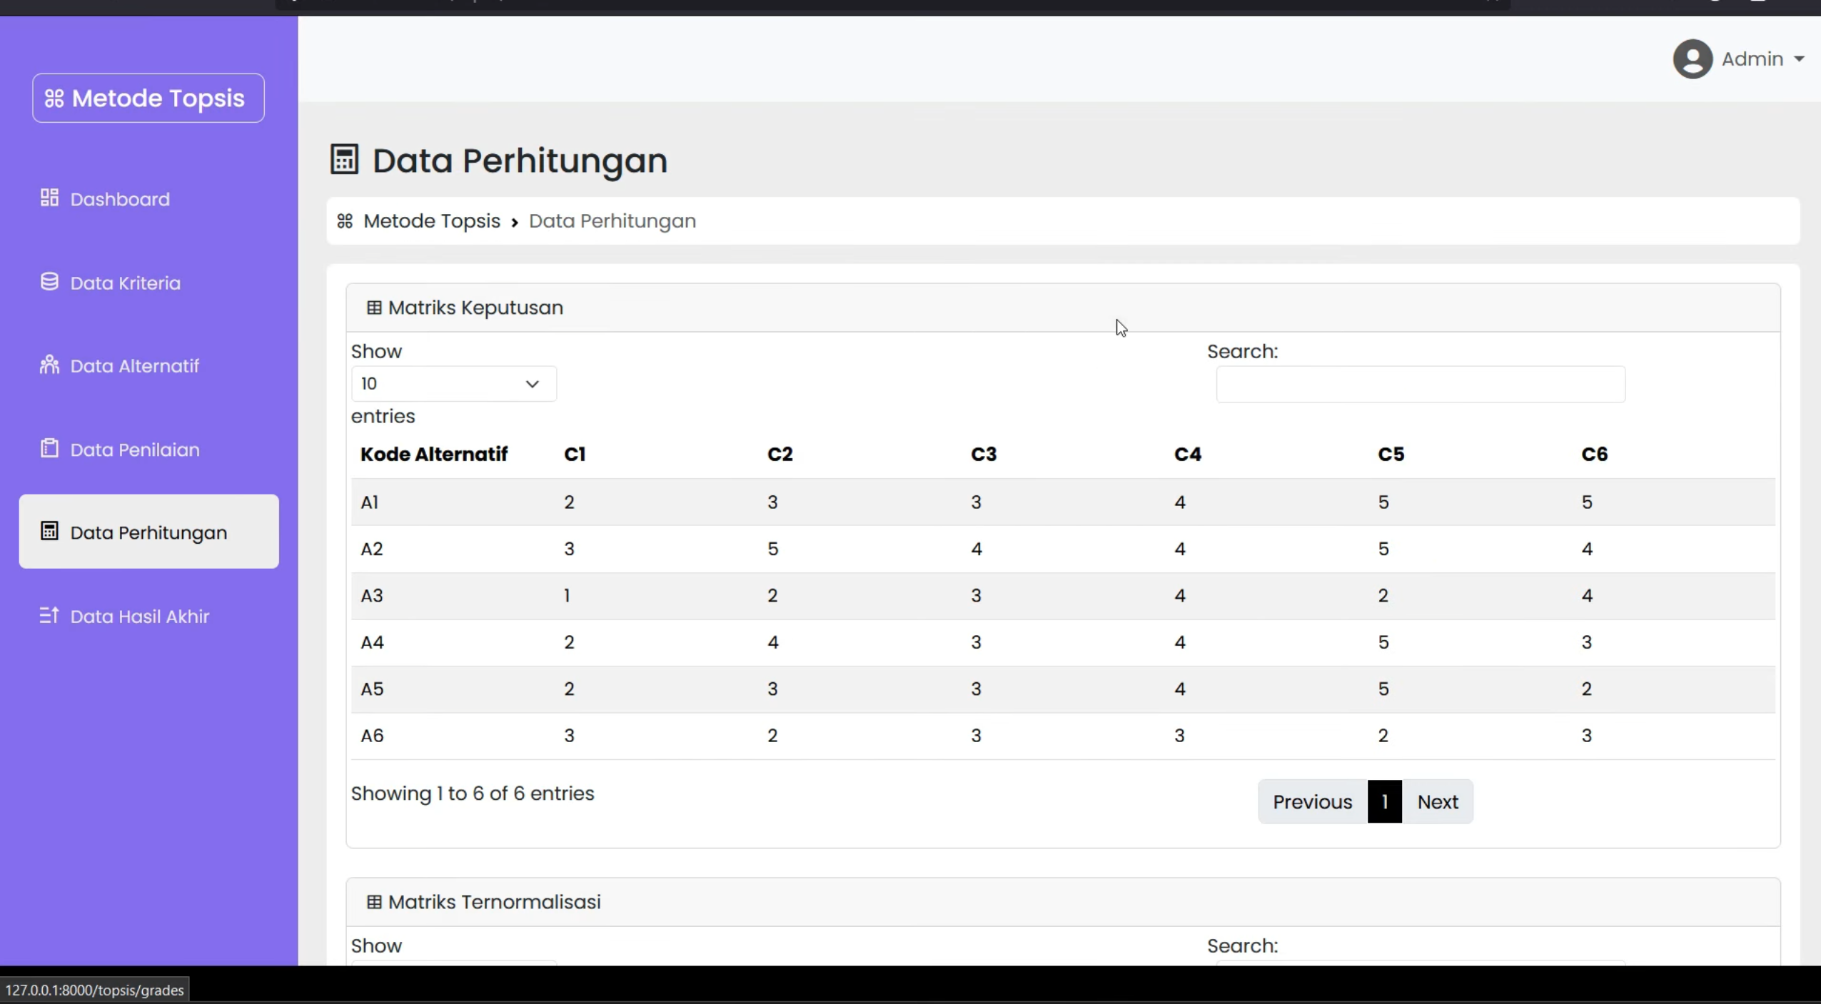Click row label A1
Image resolution: width=1821 pixels, height=1004 pixels.
pos(369,502)
